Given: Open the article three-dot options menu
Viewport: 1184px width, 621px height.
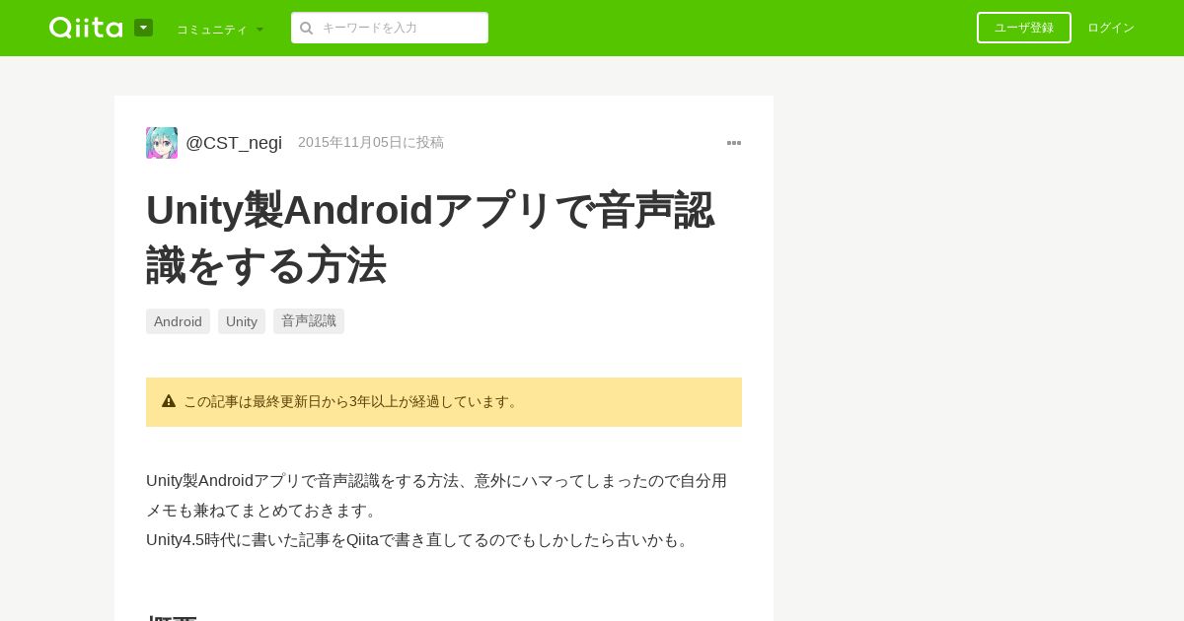Looking at the screenshot, I should [734, 143].
